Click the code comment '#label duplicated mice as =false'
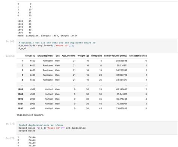 point(41,125)
